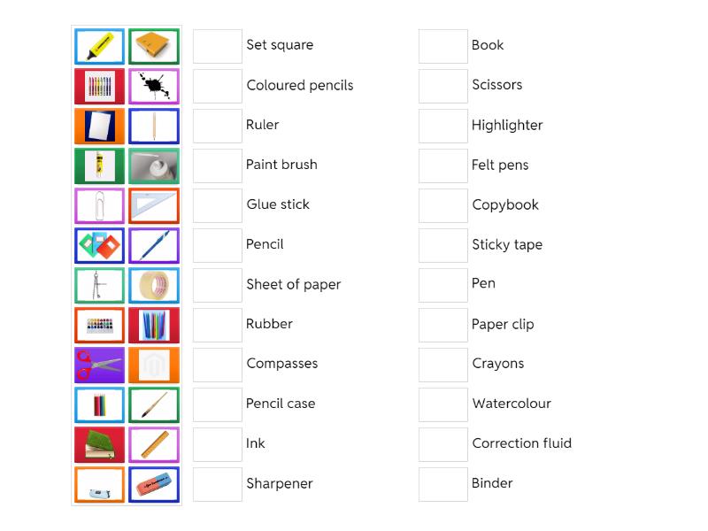Click the wooden ruler image tile
This screenshot has width=708, height=531.
[x=154, y=444]
